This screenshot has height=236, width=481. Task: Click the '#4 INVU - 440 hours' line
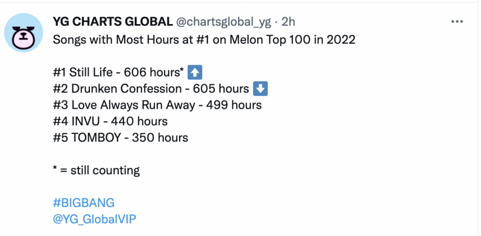click(x=111, y=121)
